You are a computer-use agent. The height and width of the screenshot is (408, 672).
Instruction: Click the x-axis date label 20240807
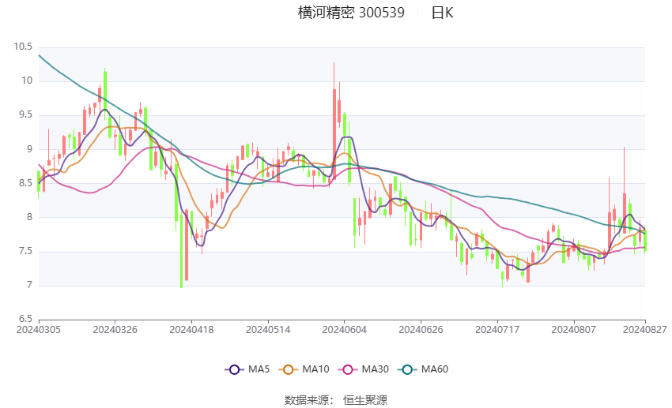coord(573,330)
